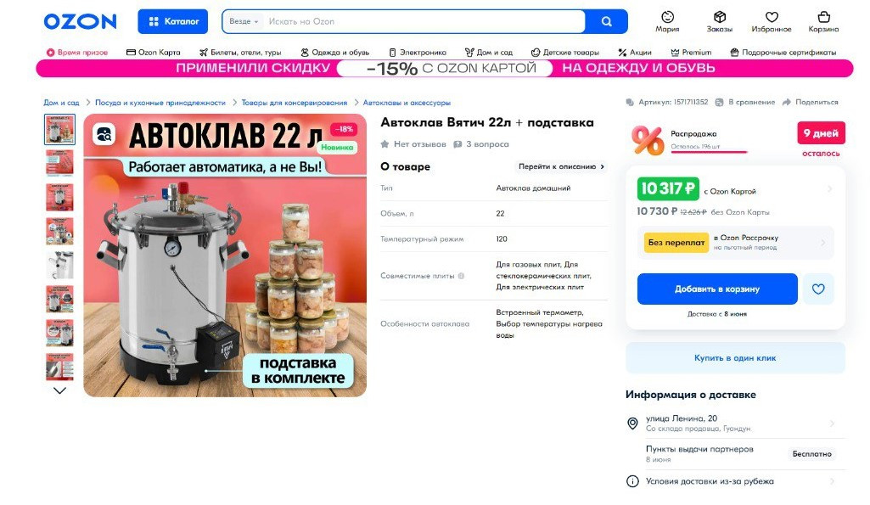Click the Распродажа remaining stock progress bar
The image size is (870, 505).
(x=709, y=151)
